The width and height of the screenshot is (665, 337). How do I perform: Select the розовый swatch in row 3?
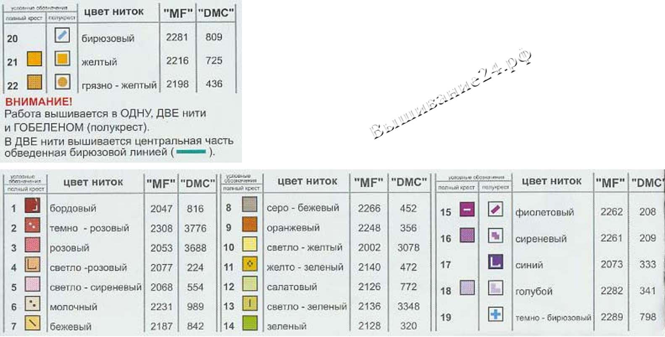coord(32,245)
